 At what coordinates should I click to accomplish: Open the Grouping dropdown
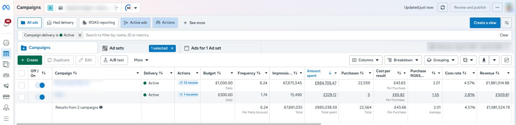click(x=441, y=60)
